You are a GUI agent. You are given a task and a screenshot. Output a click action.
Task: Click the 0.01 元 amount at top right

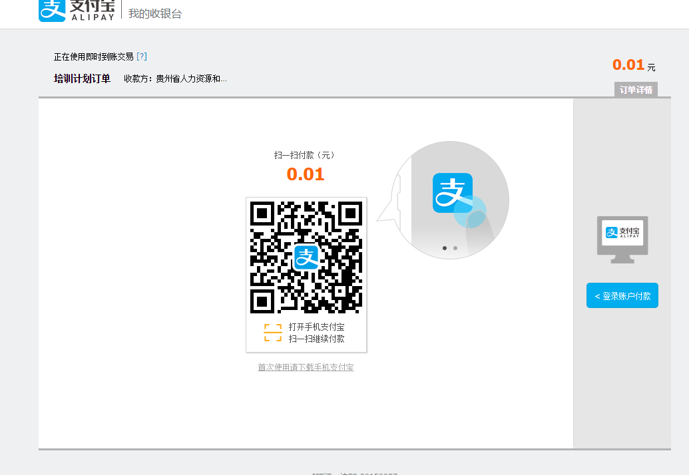[634, 65]
